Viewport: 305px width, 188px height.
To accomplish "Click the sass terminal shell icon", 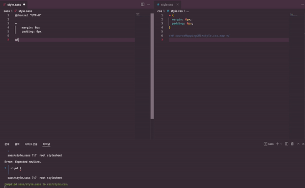I will coord(265,144).
